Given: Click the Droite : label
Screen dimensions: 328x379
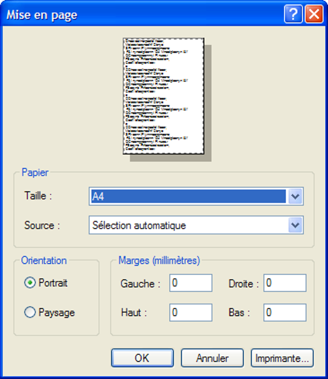Looking at the screenshot, I should pyautogui.click(x=244, y=284).
